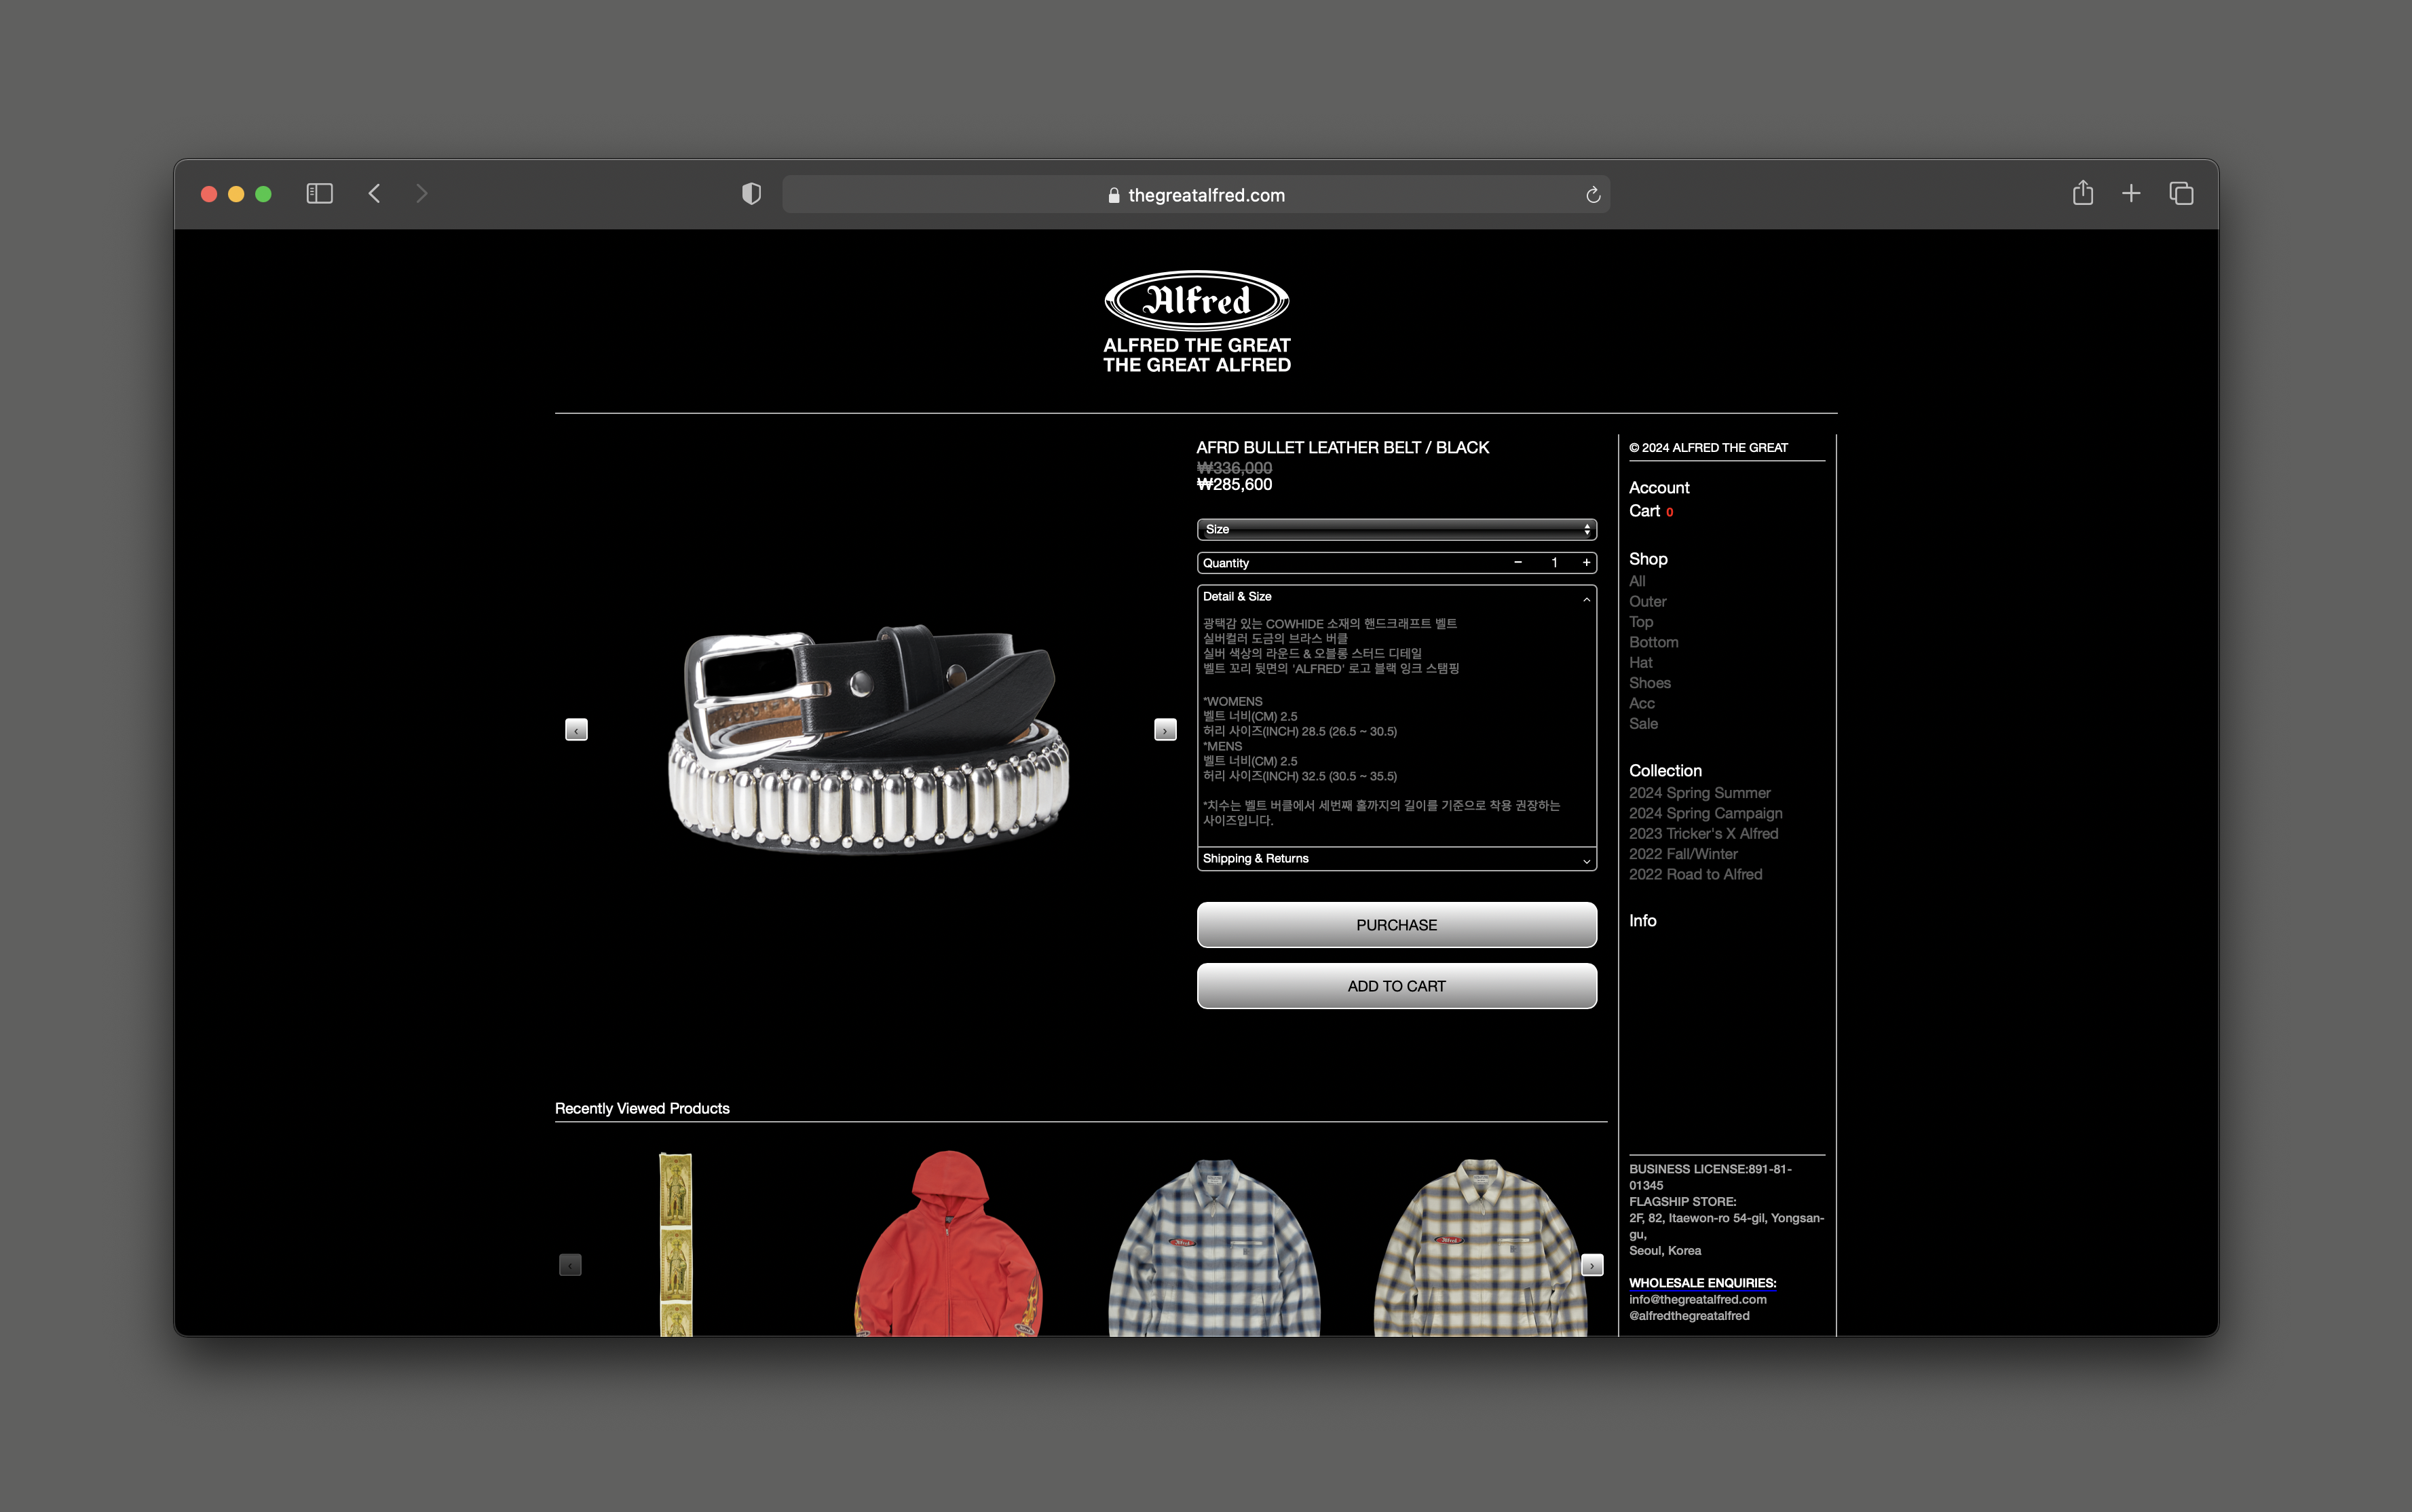Reload the page with the refresh icon
Screen dimensions: 2412x1512
pos(1593,195)
